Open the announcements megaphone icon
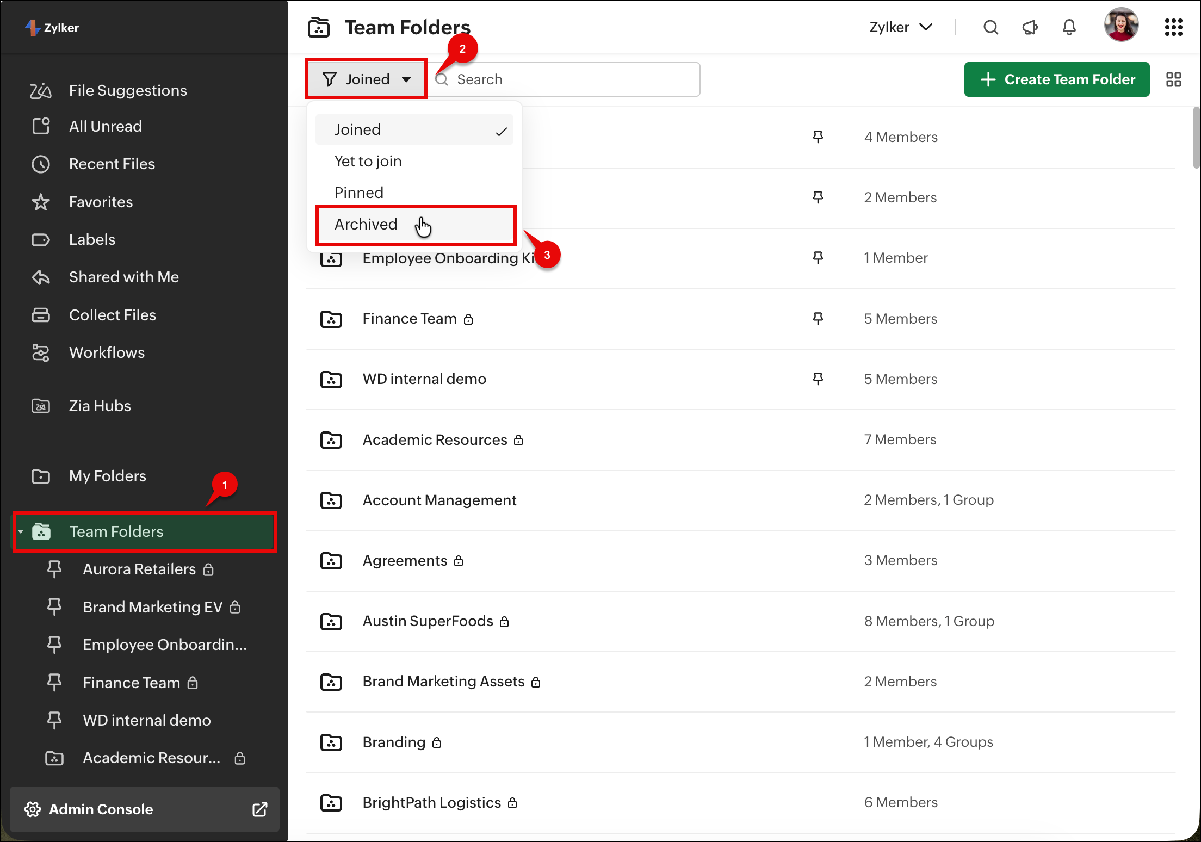The image size is (1201, 842). pos(1030,27)
